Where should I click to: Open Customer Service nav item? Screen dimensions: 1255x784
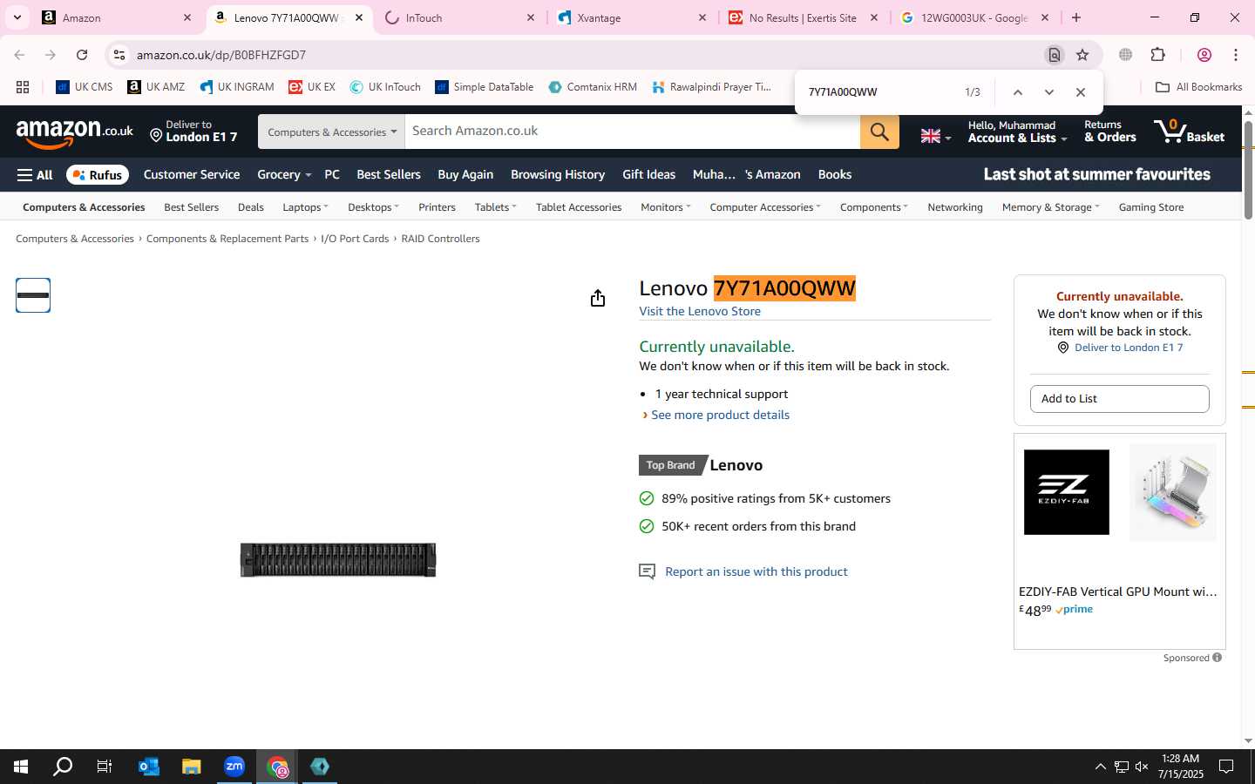tap(192, 174)
